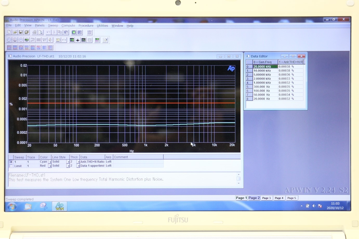Open Line Style dropdown in Cyan row
The height and width of the screenshot is (239, 359).
click(68, 162)
